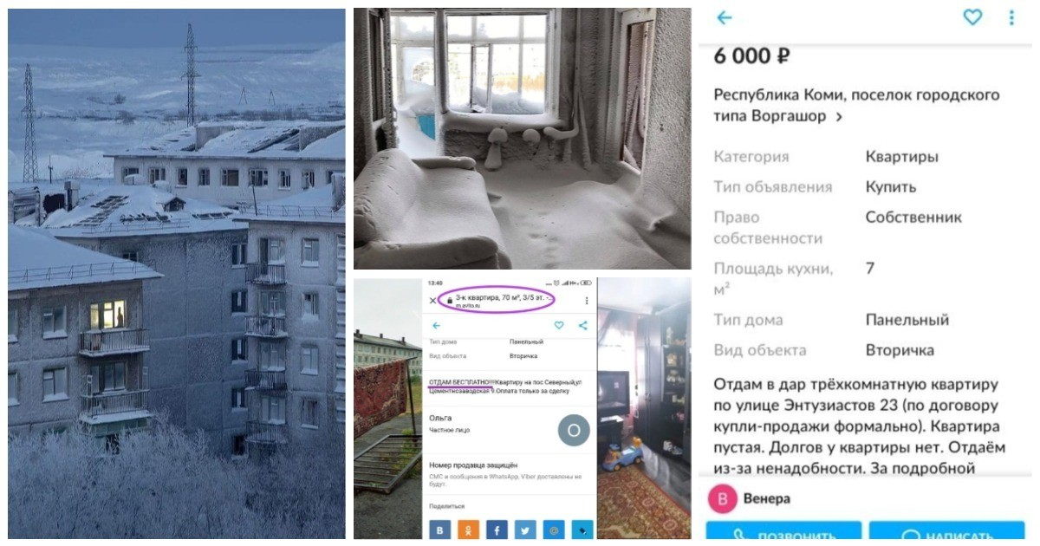Tap the back arrow above the 6 000 ₽ price
The height and width of the screenshot is (546, 1040).
click(725, 17)
